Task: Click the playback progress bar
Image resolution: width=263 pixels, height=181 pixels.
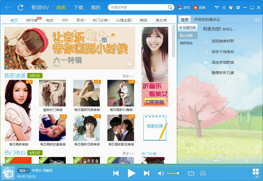Action: [x=131, y=165]
